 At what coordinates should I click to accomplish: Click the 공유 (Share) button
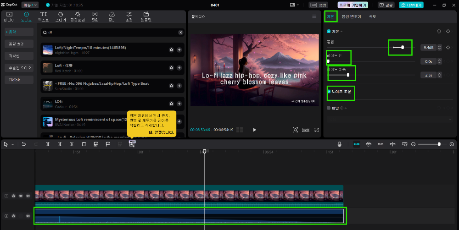coord(386,5)
